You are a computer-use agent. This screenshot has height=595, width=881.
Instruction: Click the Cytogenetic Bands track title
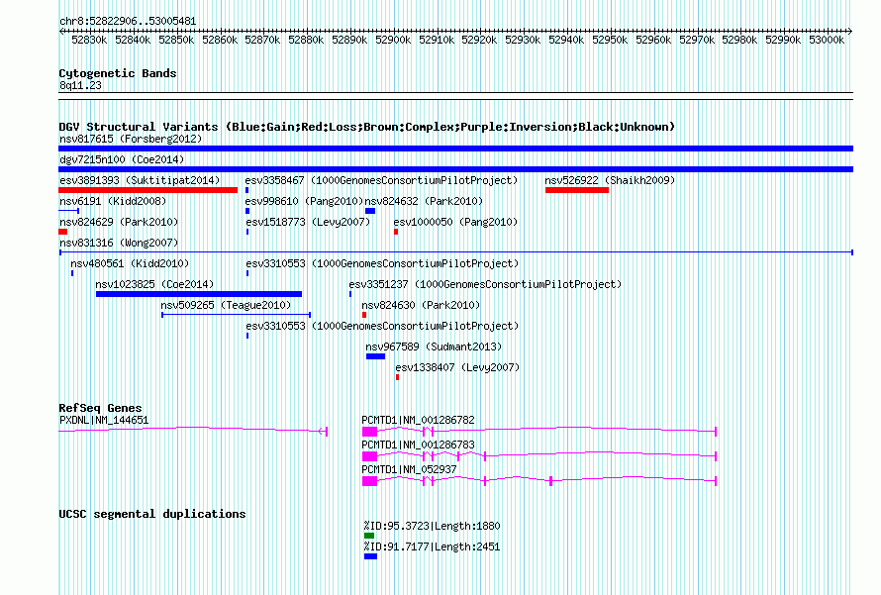[118, 73]
